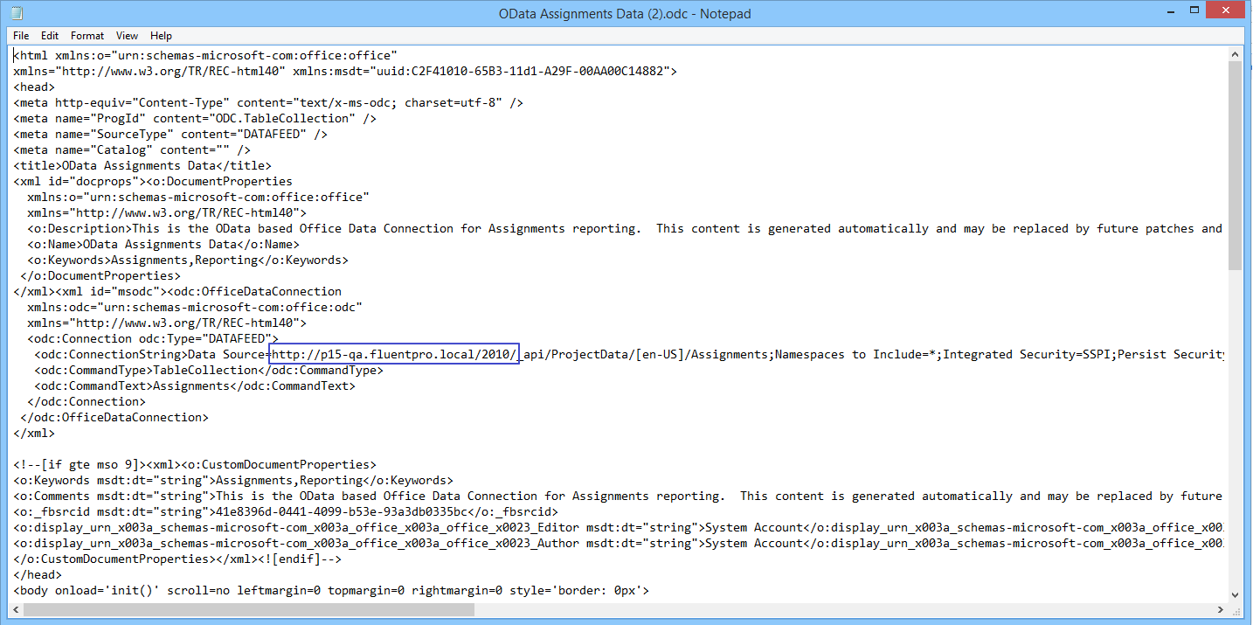Click 'System Account' on the Editor line

754,527
